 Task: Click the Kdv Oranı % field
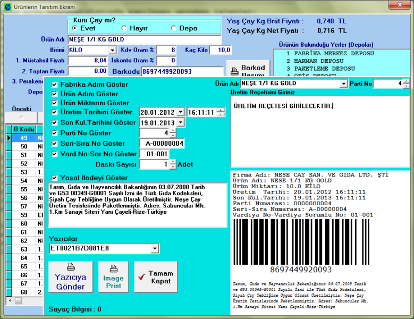166,50
